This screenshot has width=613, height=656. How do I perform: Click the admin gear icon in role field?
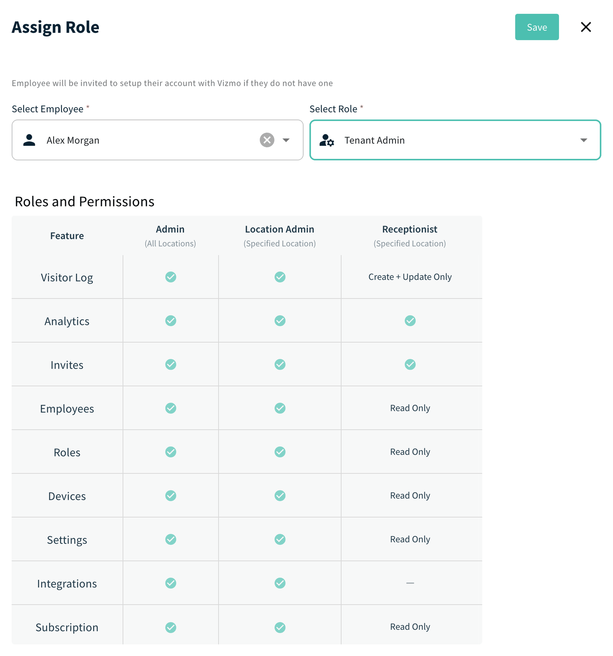pos(327,140)
